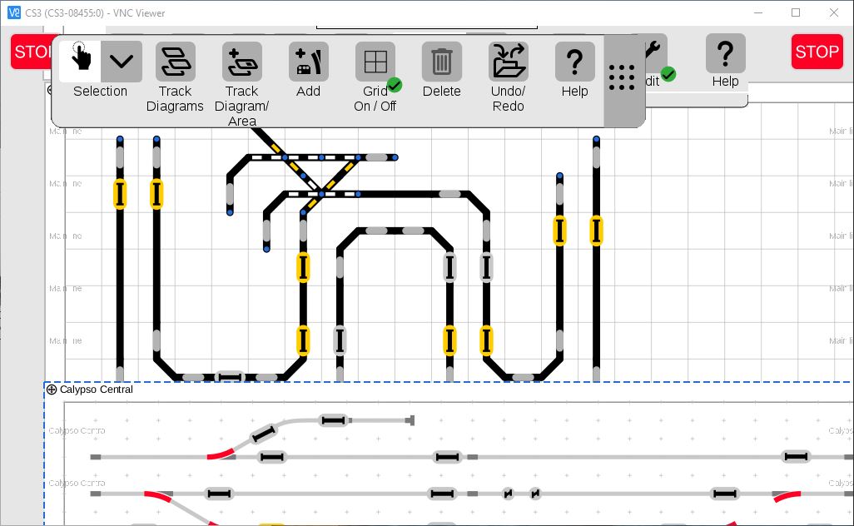Expand the Calypso Central area

(x=52, y=390)
